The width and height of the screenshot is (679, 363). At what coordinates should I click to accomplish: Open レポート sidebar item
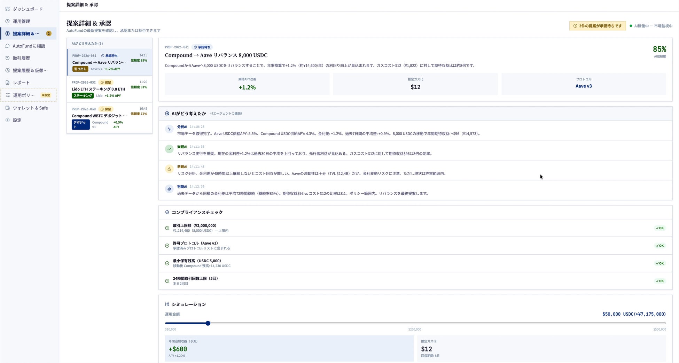pyautogui.click(x=28, y=83)
